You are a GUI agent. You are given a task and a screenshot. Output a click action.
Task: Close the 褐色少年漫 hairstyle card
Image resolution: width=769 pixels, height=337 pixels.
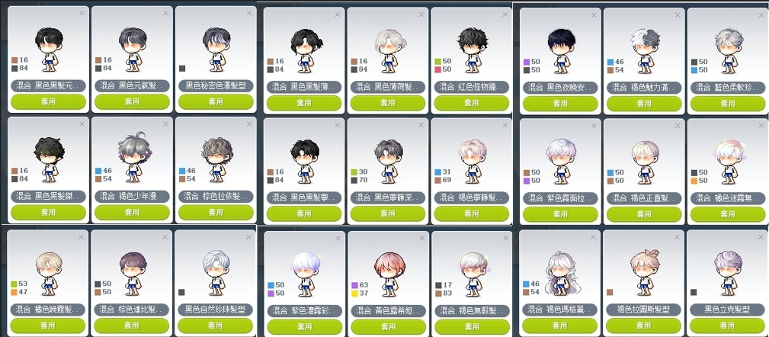[165, 124]
